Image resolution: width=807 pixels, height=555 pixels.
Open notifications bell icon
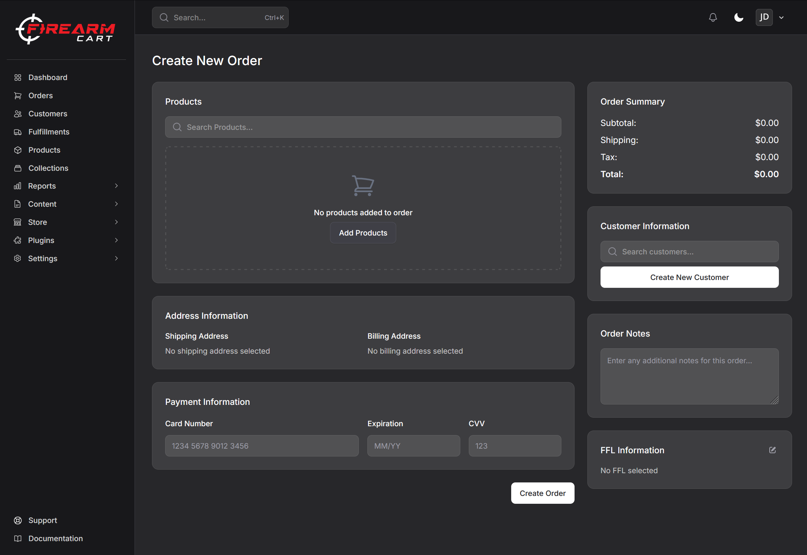click(x=713, y=17)
